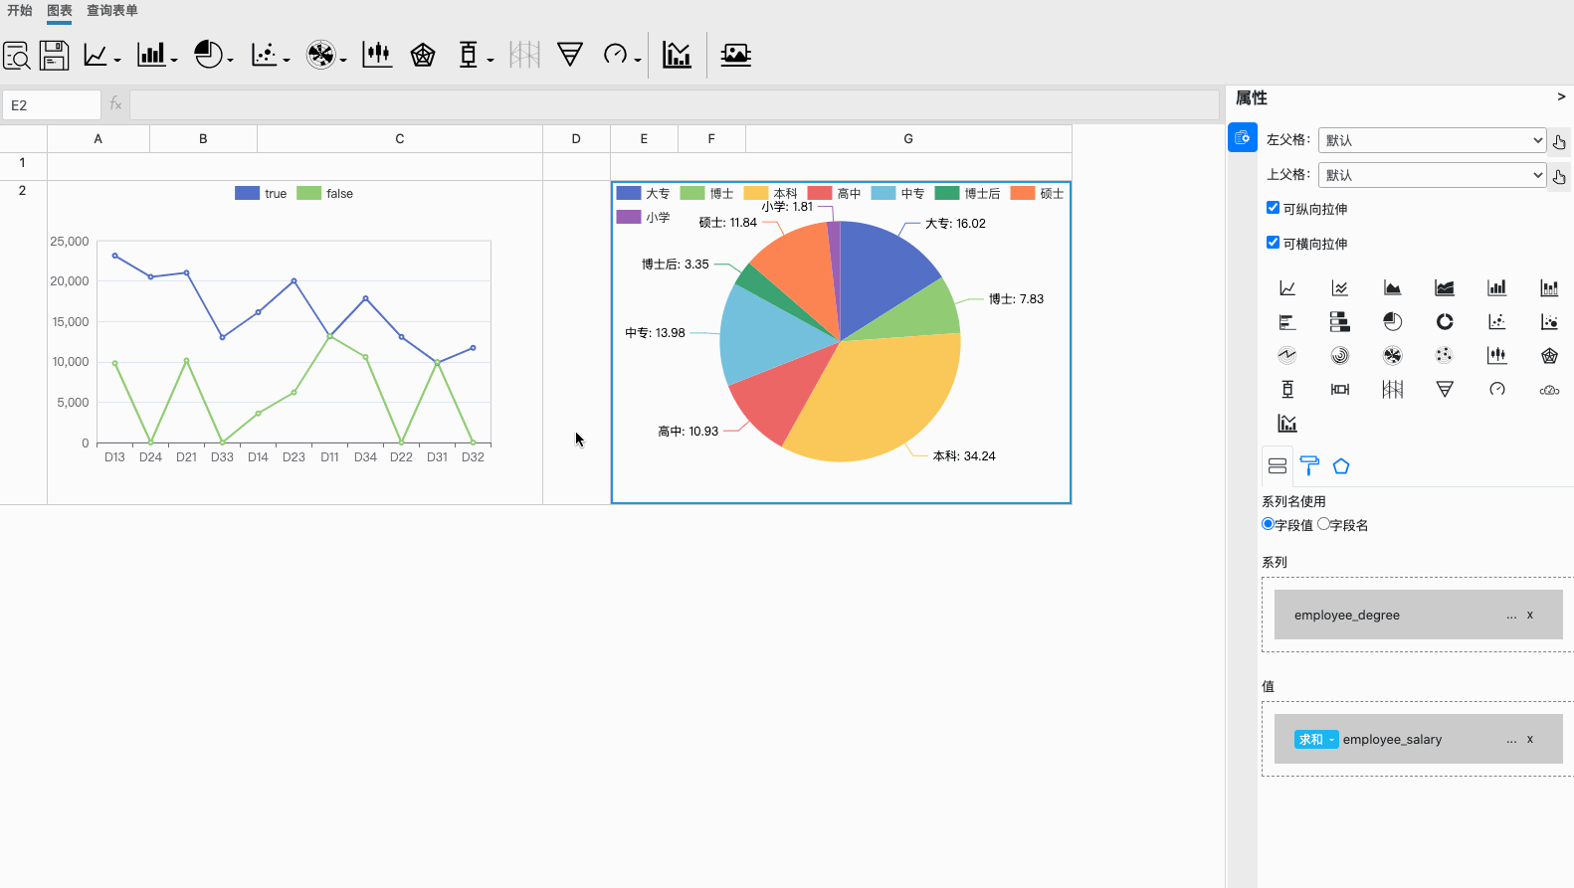Open the report preview tool in toolbar
The width and height of the screenshot is (1574, 888).
(16, 55)
